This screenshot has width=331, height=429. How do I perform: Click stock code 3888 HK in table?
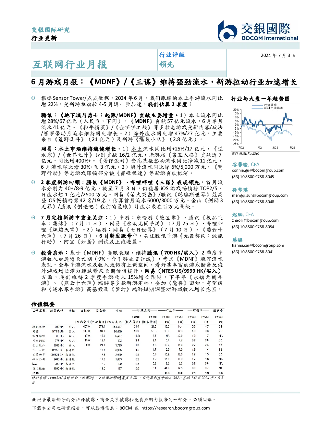(59, 345)
